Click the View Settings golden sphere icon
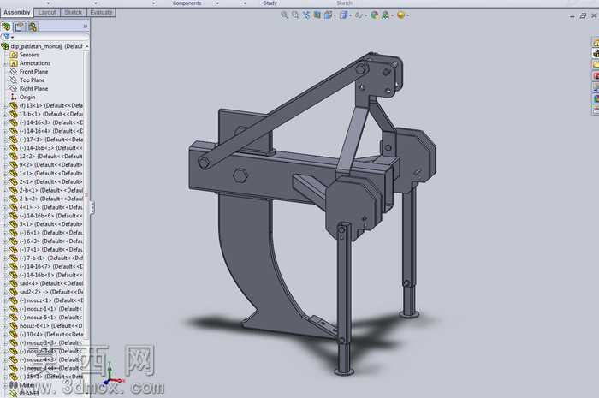The height and width of the screenshot is (398, 599). coord(400,15)
